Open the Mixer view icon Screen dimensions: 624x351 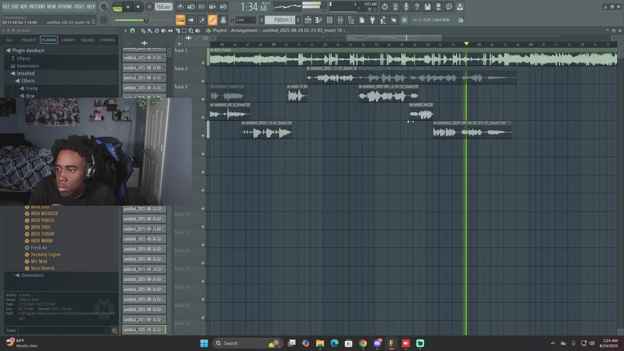click(340, 20)
